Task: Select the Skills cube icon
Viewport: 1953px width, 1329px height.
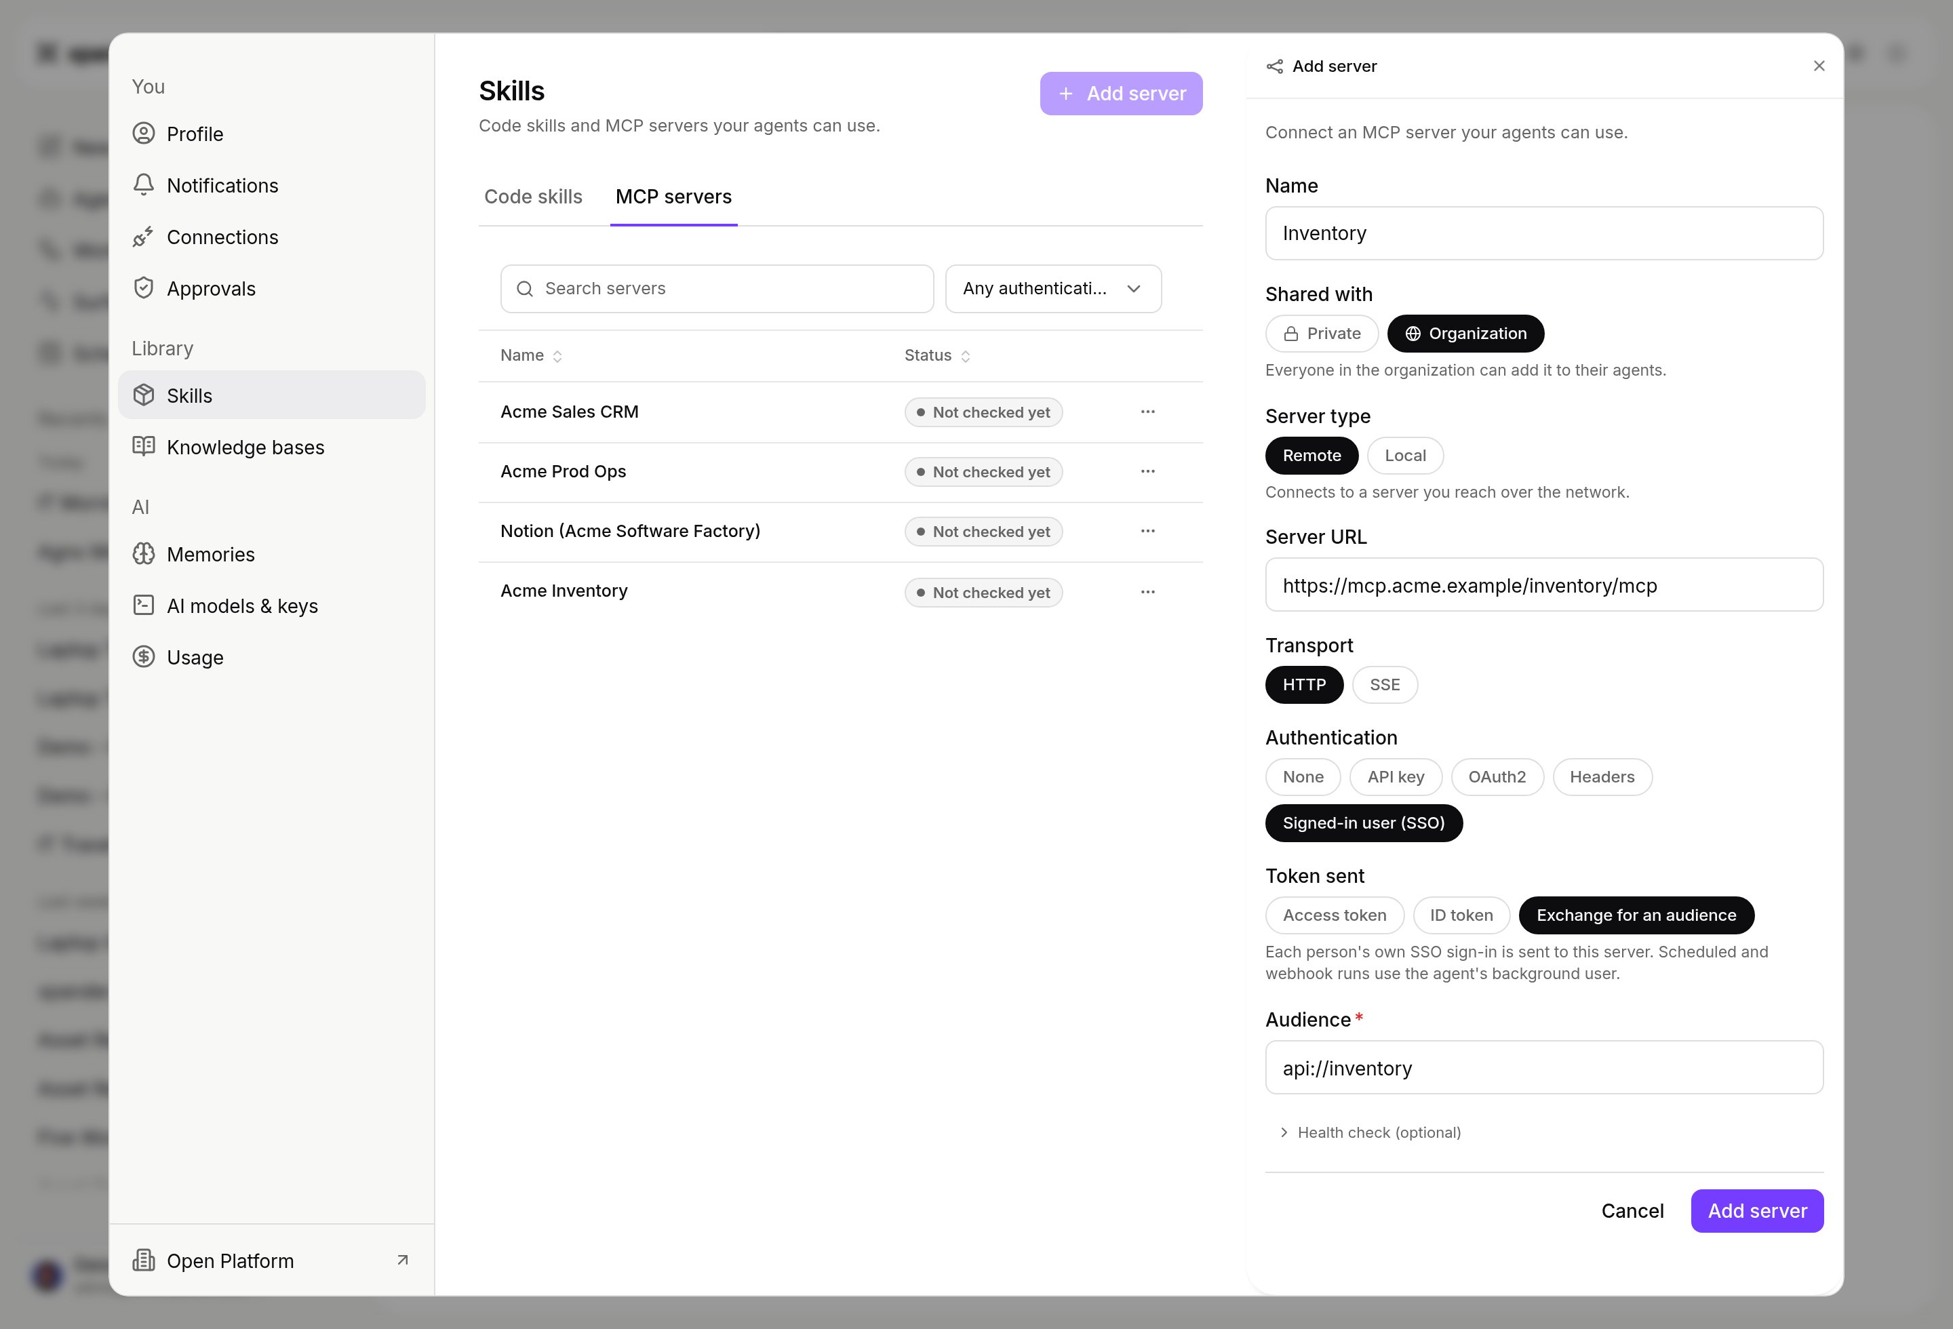Action: coord(144,395)
